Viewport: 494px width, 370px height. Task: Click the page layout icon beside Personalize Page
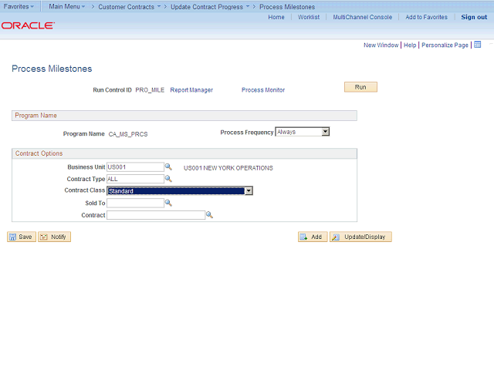pos(478,45)
